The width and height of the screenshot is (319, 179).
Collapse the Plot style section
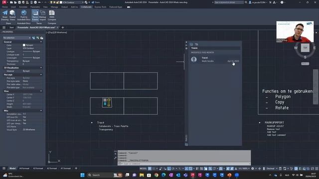coord(41,75)
